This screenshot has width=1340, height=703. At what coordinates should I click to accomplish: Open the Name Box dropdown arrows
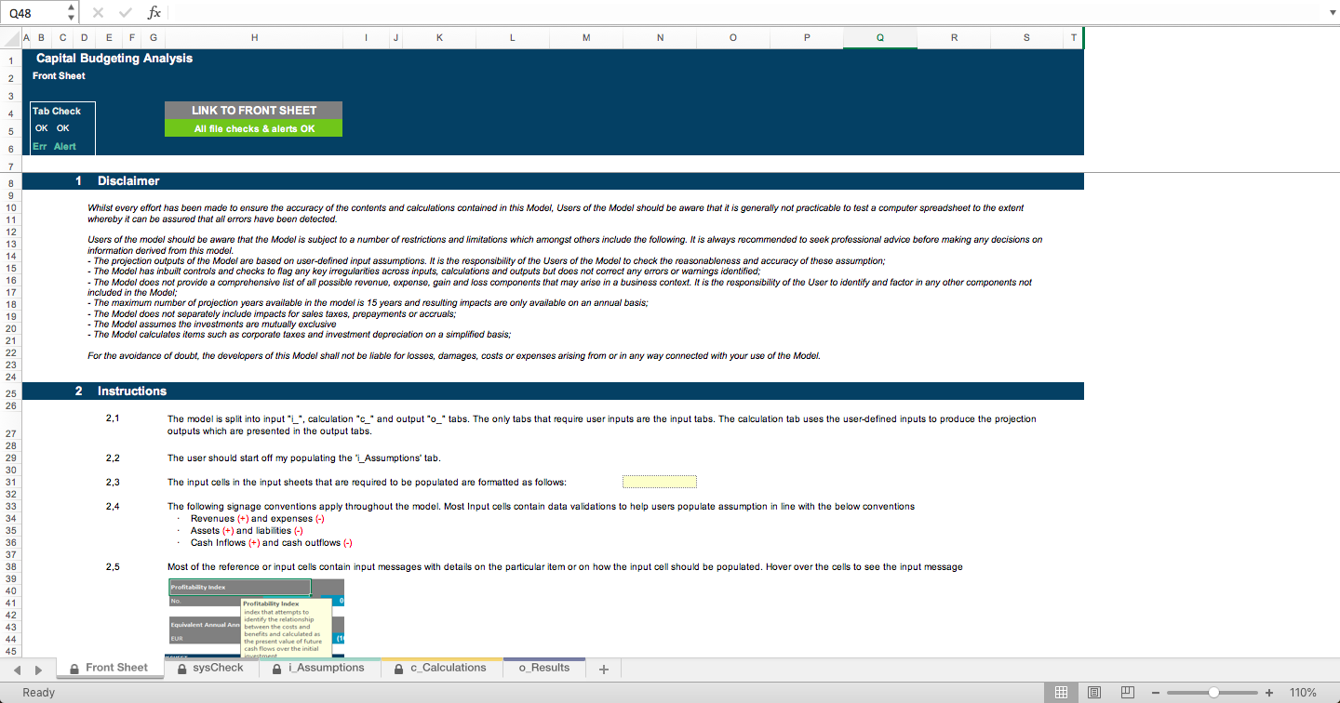(x=72, y=13)
